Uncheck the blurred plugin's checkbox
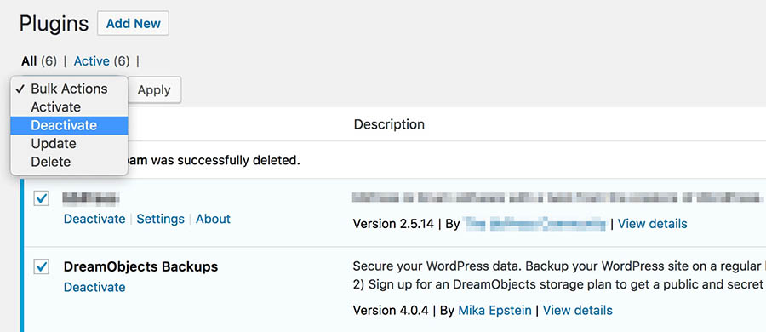Image resolution: width=766 pixels, height=332 pixels. click(42, 198)
